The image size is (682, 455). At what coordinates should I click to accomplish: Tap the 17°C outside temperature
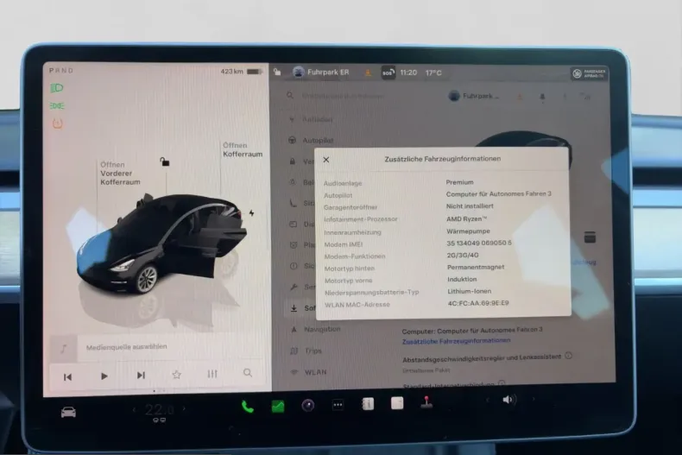pos(433,73)
